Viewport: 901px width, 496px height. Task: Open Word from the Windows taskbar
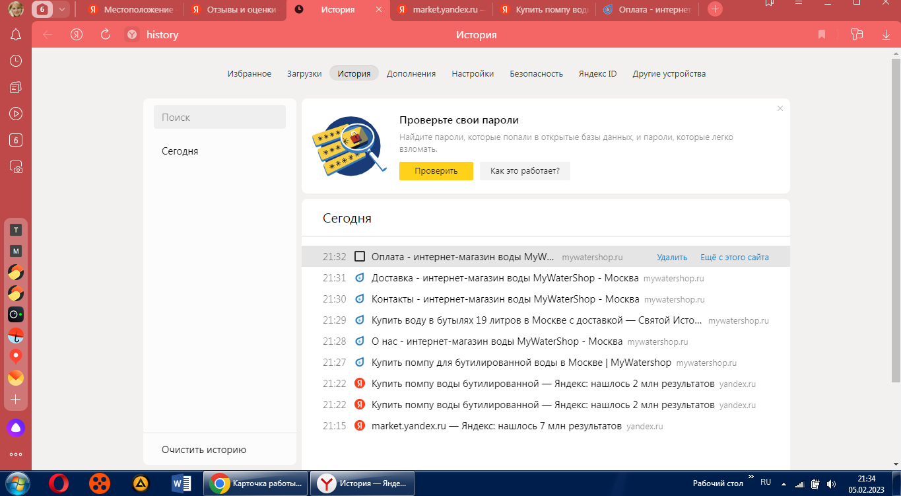(x=180, y=483)
